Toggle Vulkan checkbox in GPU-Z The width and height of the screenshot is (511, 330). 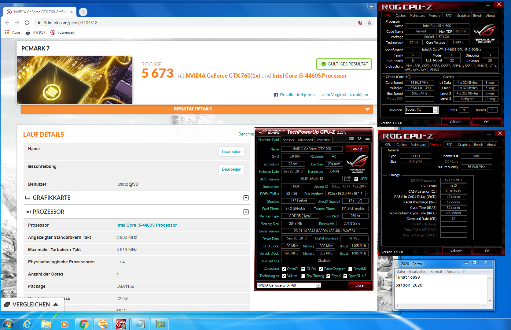tap(284, 276)
